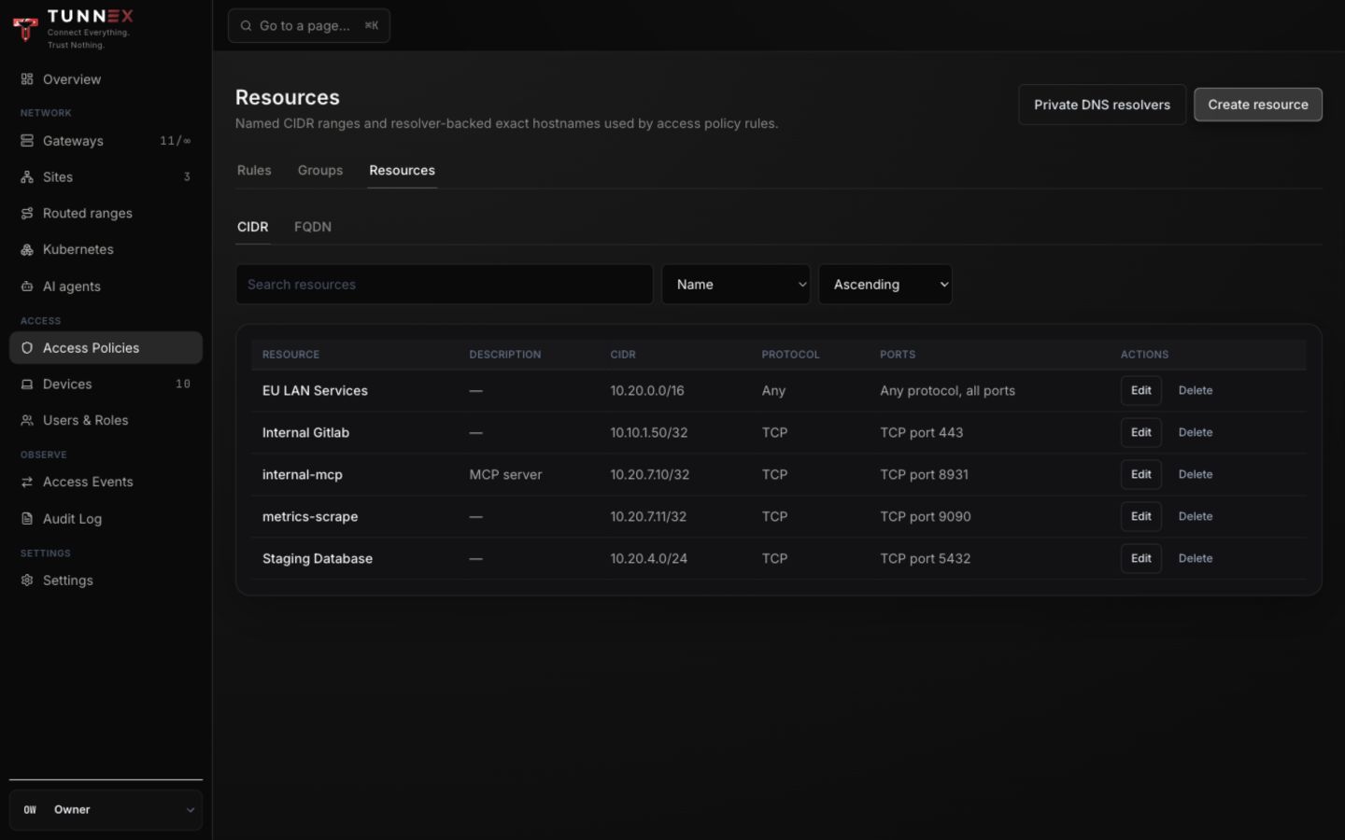Switch to the Rules tab
Image resolution: width=1345 pixels, height=840 pixels.
pyautogui.click(x=254, y=171)
